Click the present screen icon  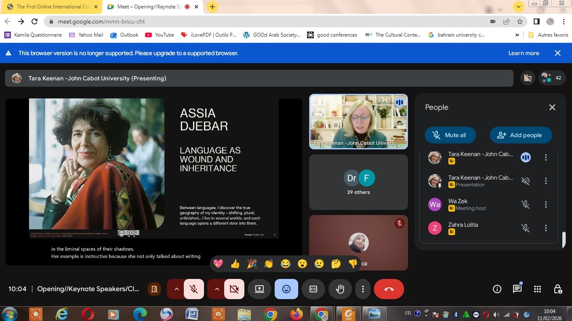[260, 289]
